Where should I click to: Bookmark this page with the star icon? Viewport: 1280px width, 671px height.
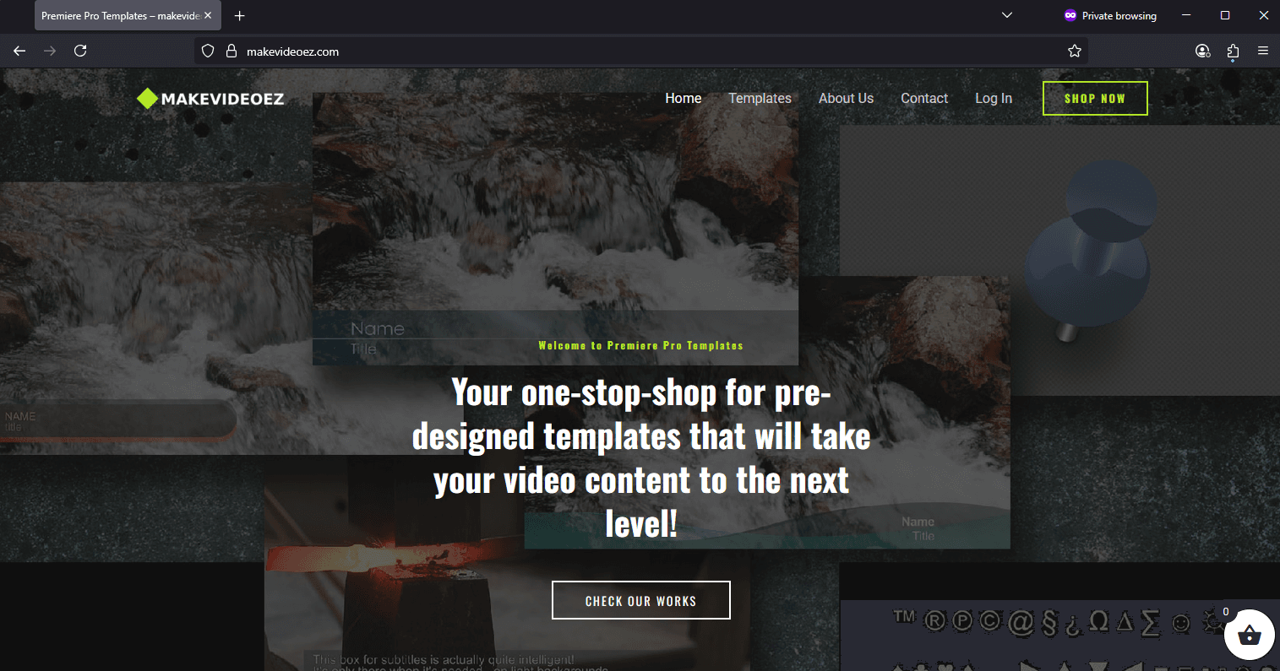click(x=1074, y=51)
